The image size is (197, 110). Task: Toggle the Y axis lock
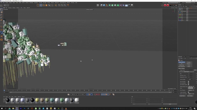point(62,5)
